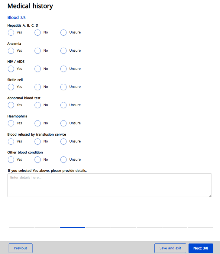Select Unsure for Other blood condition
This screenshot has width=220, height=254.
(63, 159)
